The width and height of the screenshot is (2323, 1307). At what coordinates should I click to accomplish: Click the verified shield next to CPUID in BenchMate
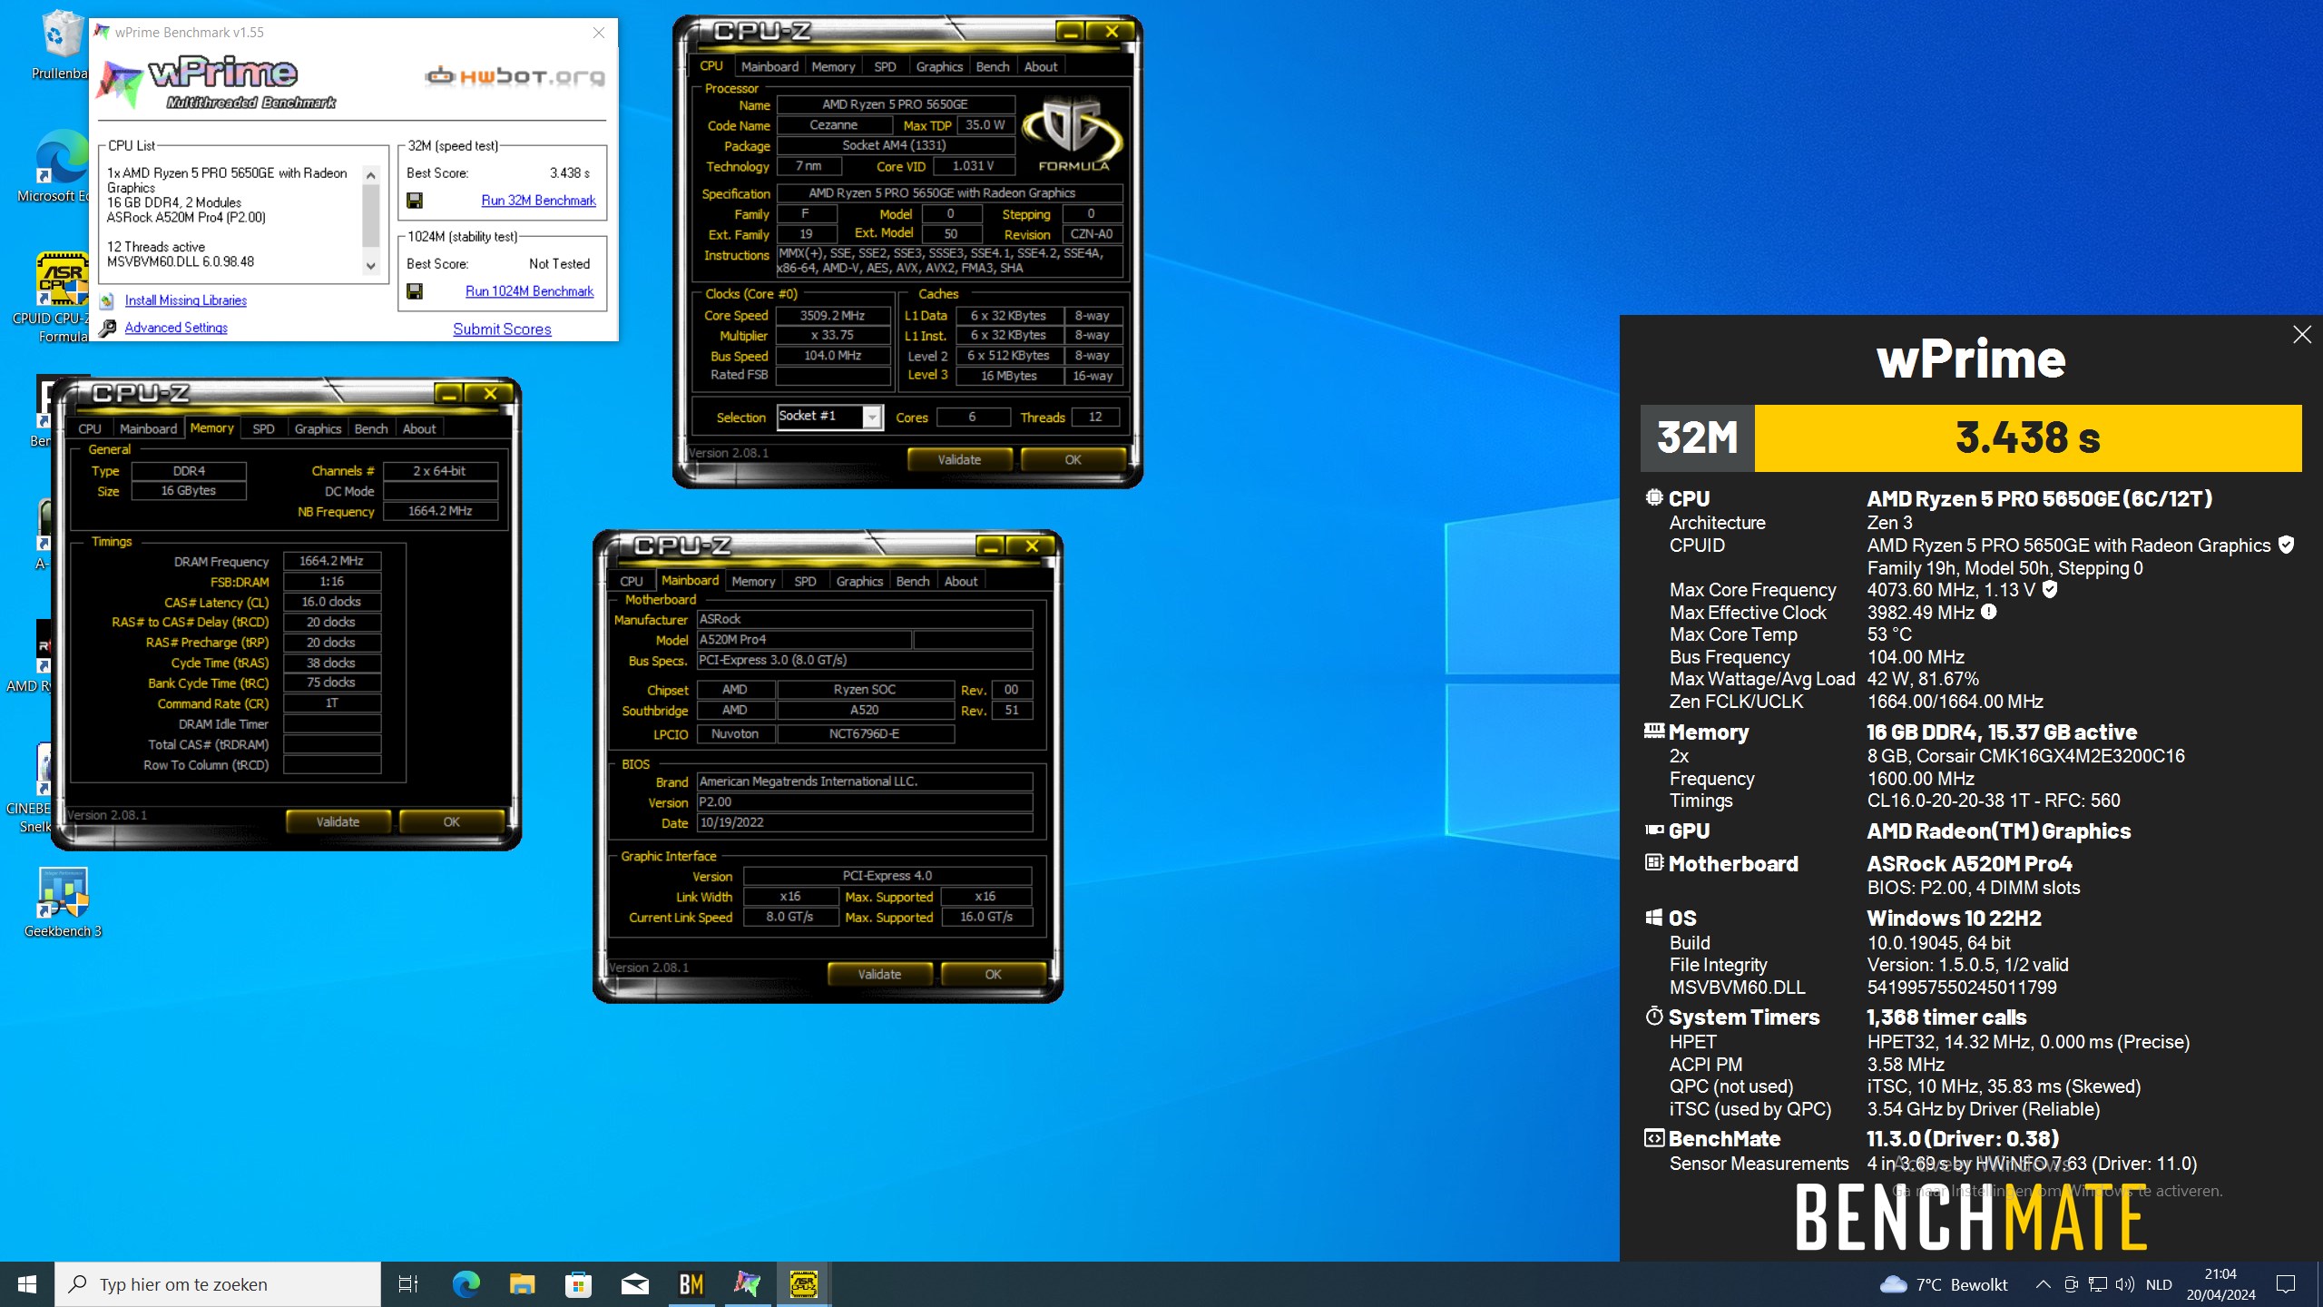(x=2287, y=545)
